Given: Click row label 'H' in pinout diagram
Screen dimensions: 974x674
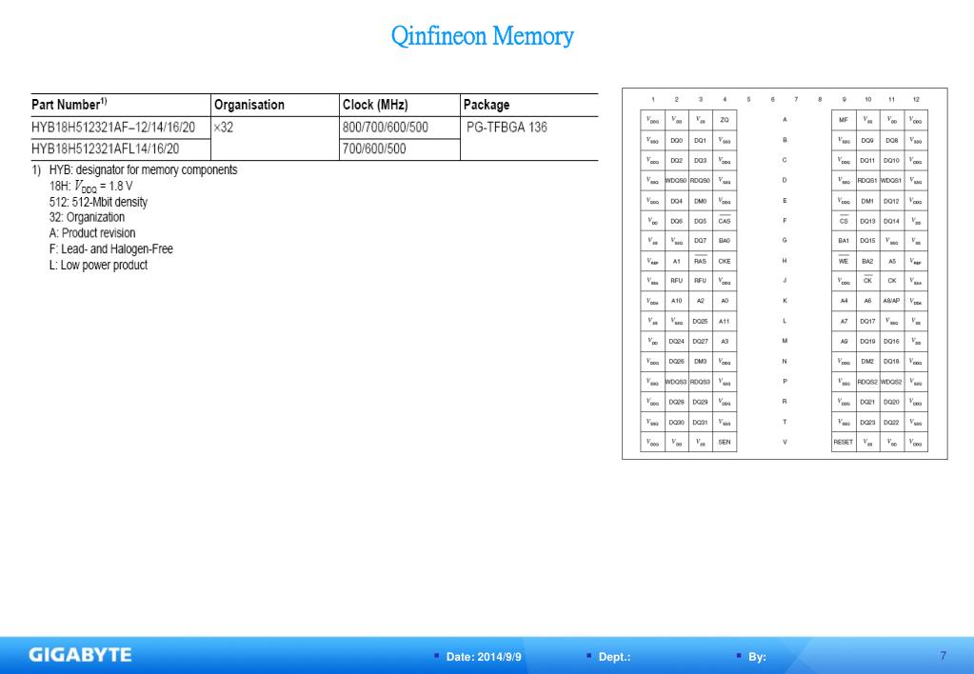Looking at the screenshot, I should [x=785, y=261].
